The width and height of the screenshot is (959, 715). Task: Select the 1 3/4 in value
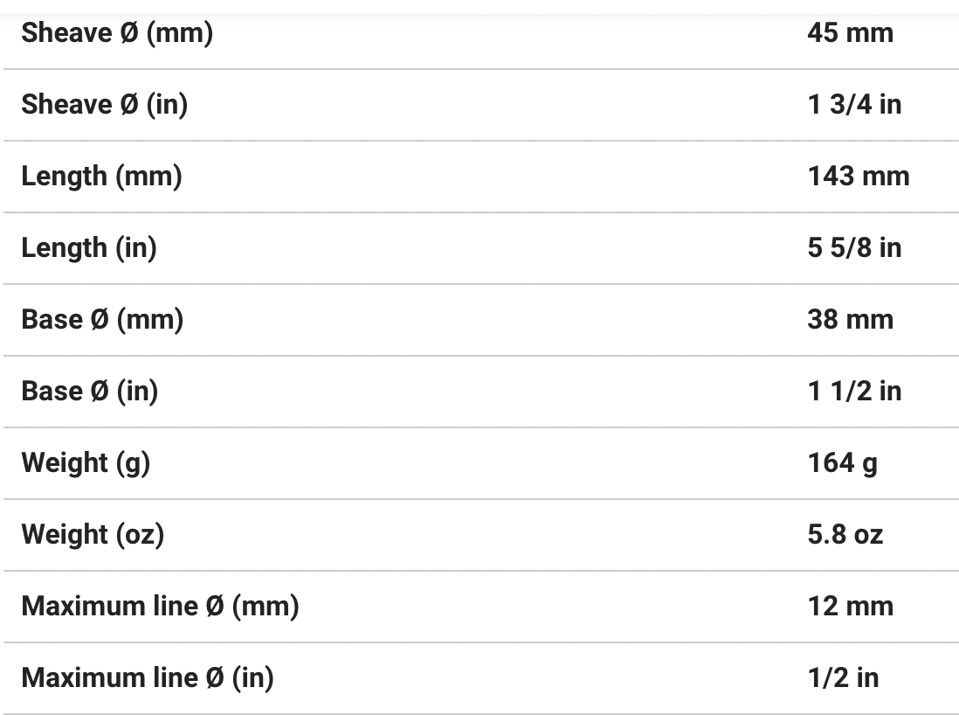pyautogui.click(x=854, y=105)
